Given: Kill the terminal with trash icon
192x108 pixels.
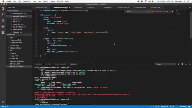Looking at the screenshot, I should pos(182,64).
